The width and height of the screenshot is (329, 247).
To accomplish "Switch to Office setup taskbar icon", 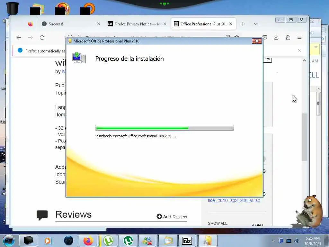I will (x=207, y=241).
